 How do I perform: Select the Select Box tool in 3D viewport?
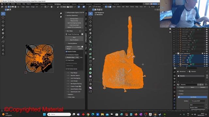tap(90, 14)
